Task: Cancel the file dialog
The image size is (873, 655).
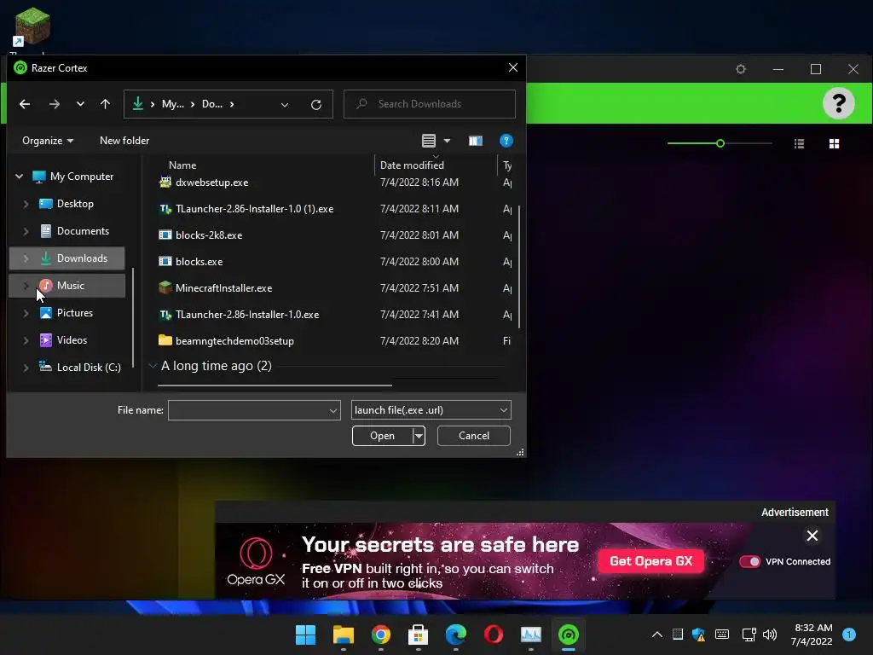Action: pyautogui.click(x=474, y=436)
